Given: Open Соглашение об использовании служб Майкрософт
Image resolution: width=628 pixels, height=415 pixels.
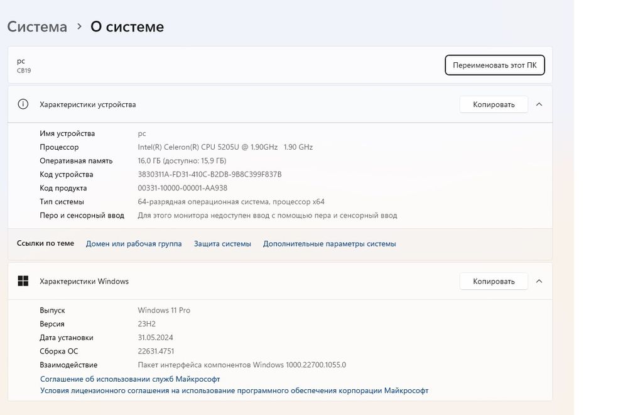Looking at the screenshot, I should tap(130, 379).
